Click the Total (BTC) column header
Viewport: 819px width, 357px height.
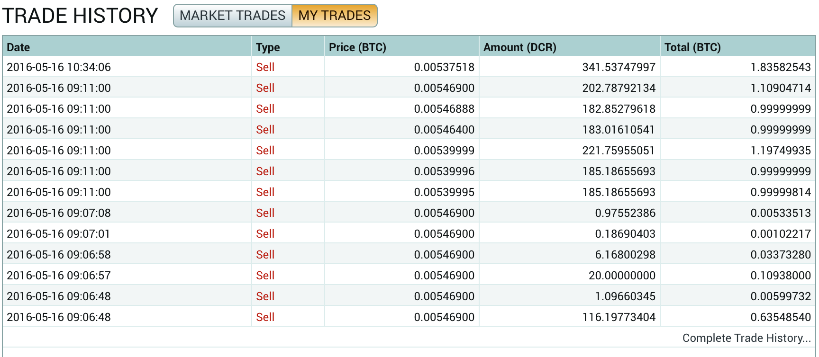coord(692,47)
